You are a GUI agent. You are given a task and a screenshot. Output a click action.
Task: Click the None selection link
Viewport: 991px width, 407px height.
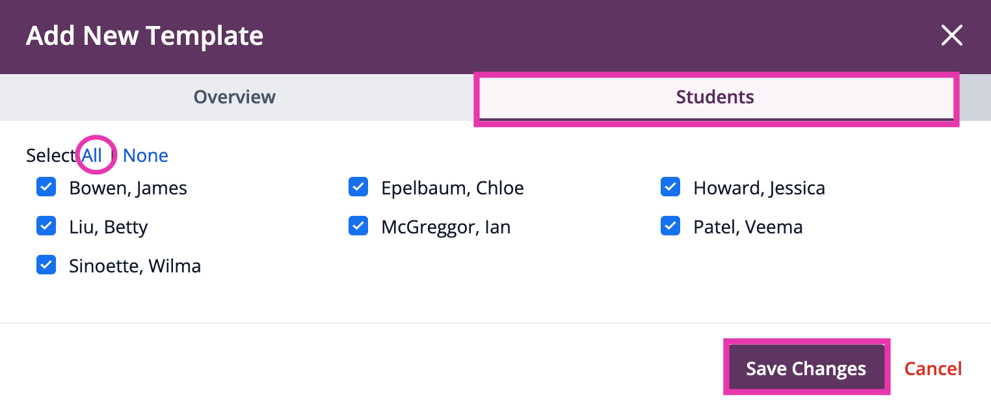[146, 155]
